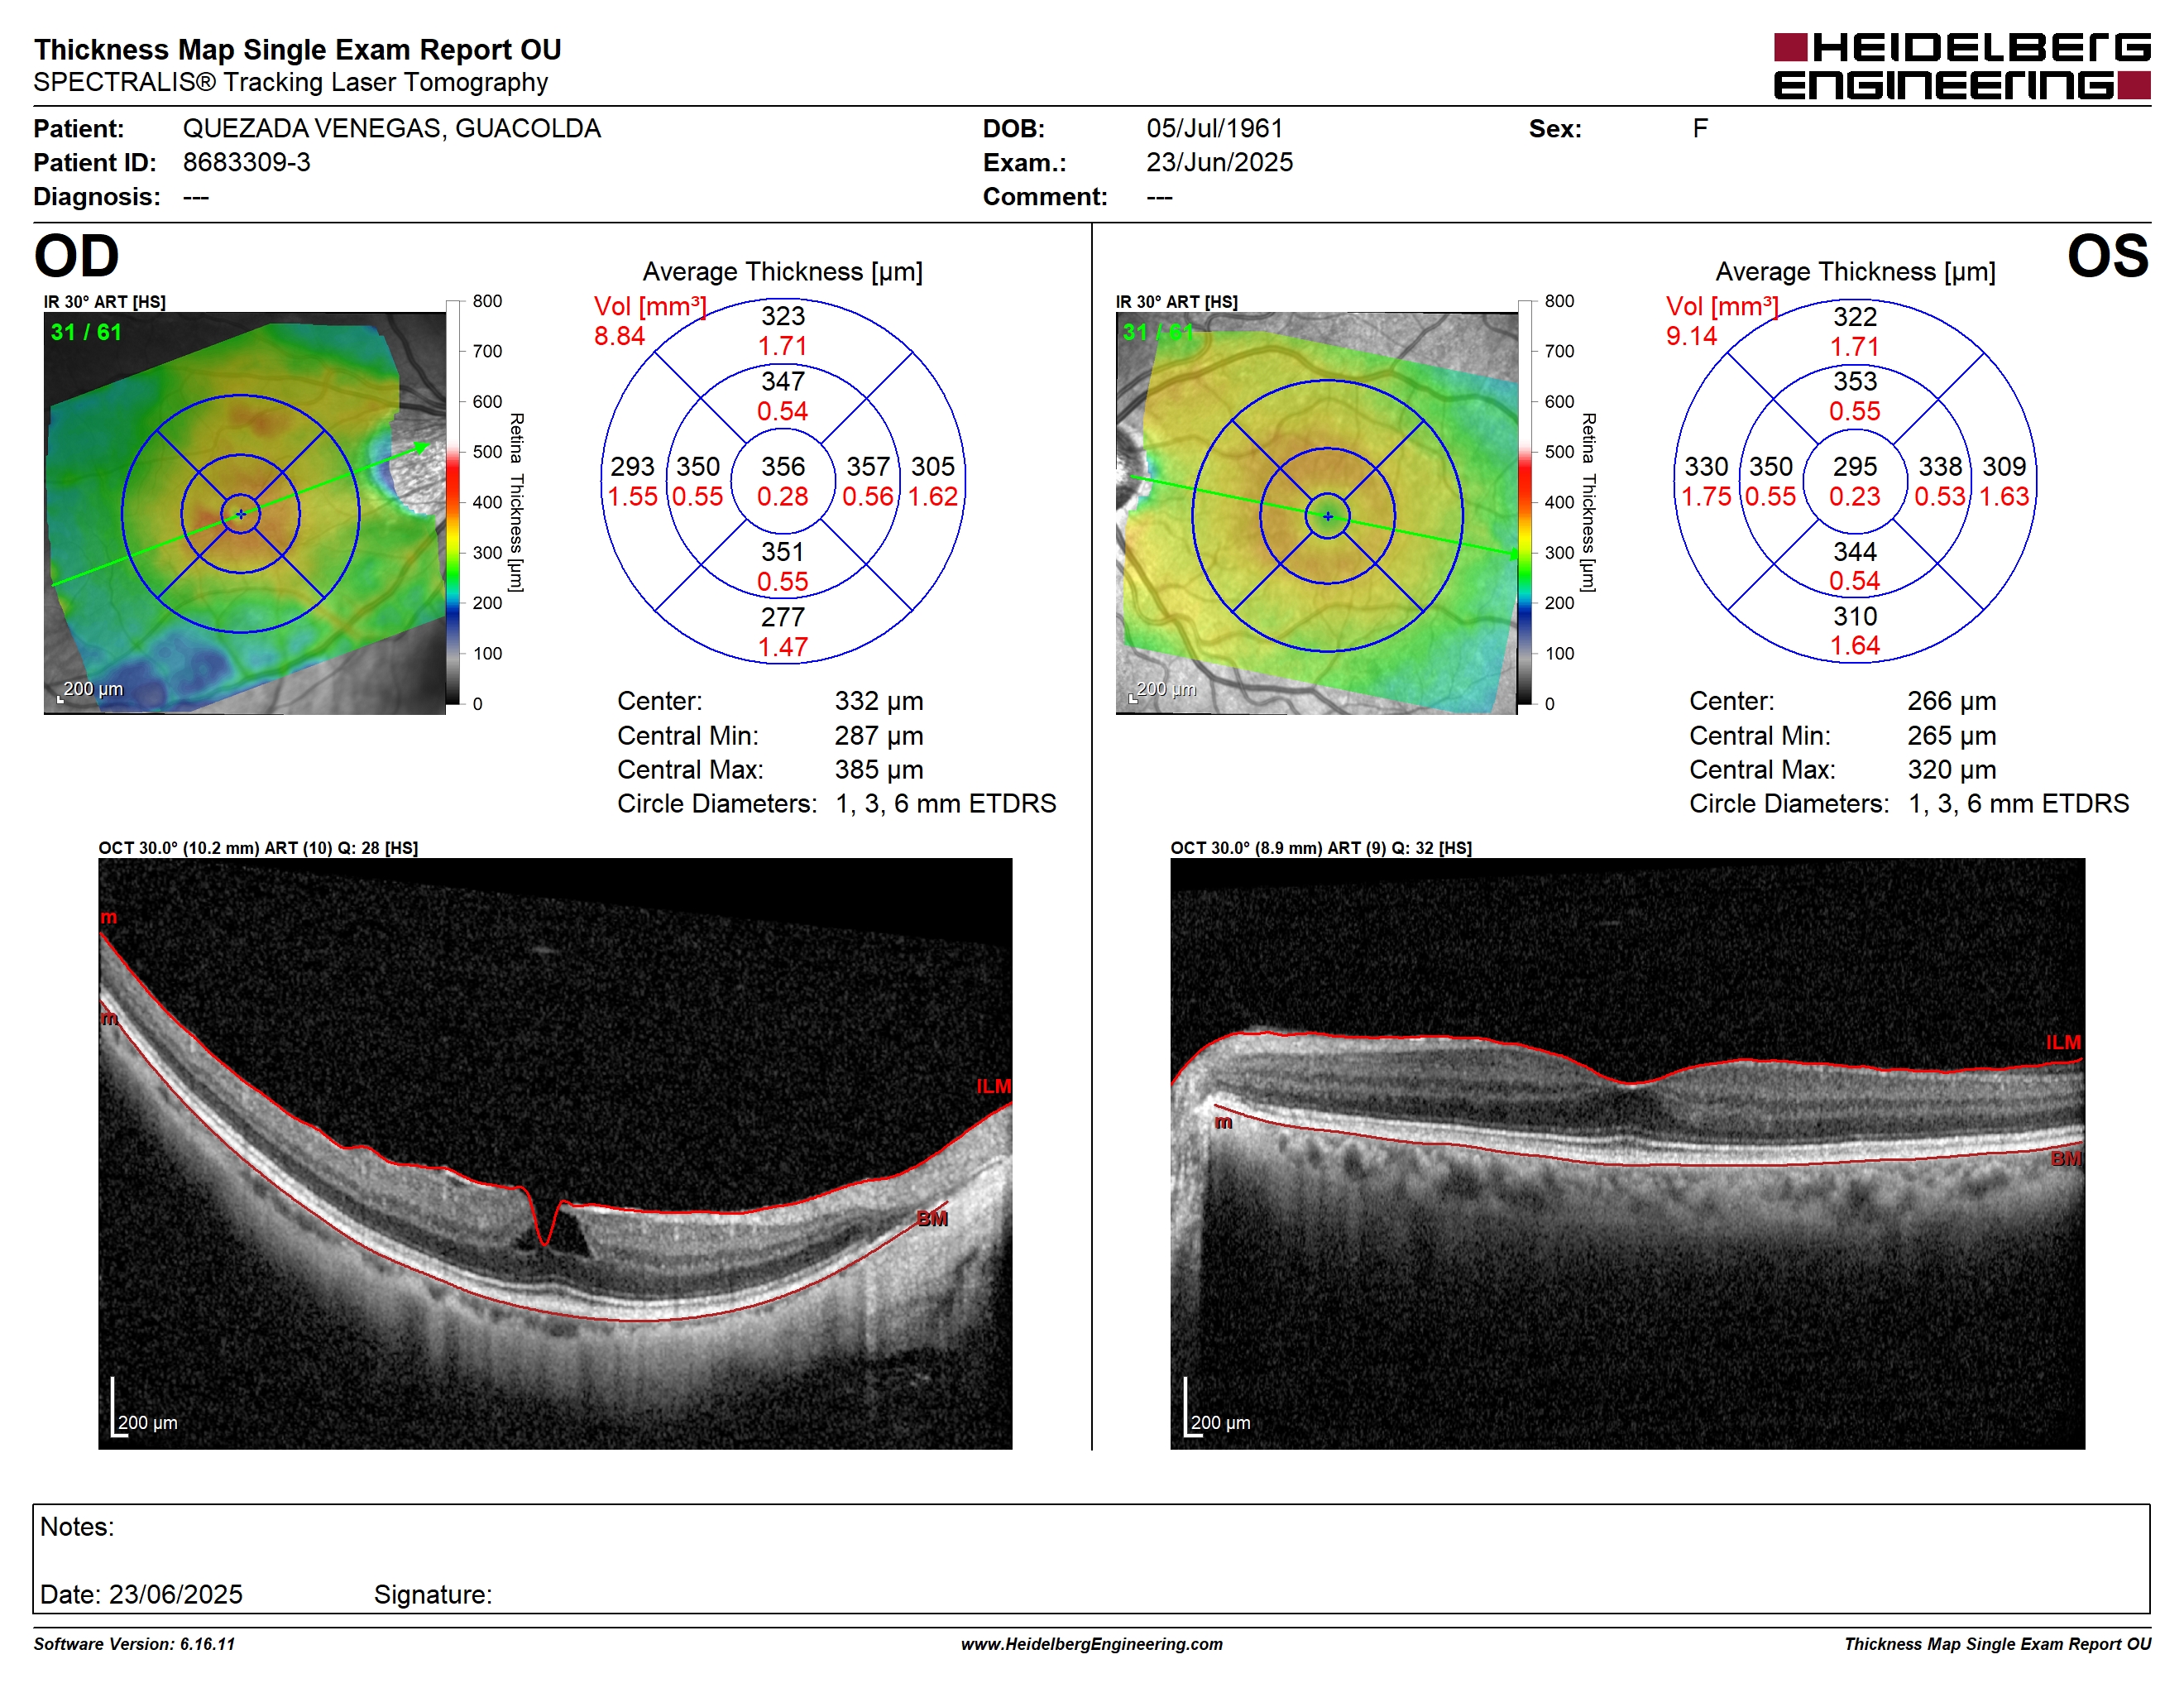Click OS inner inferior value 344

1855,552
